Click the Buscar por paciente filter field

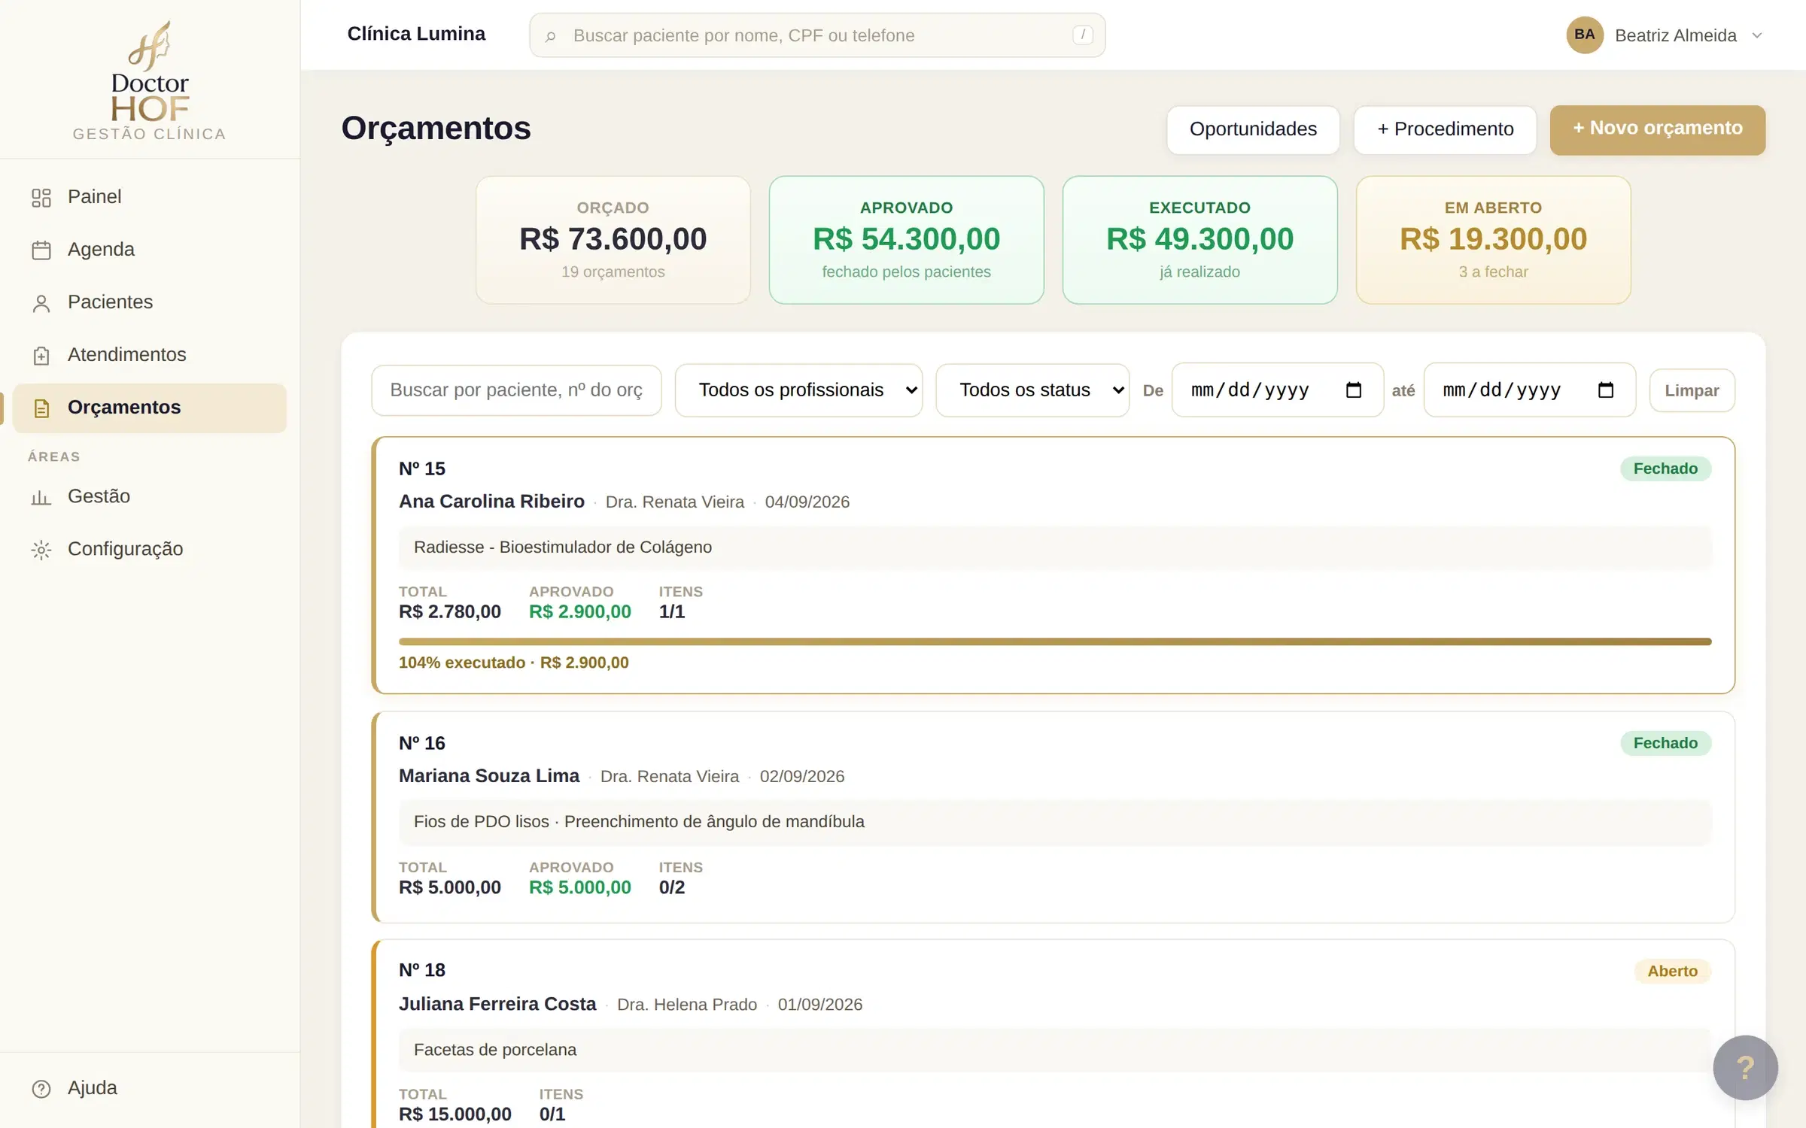(516, 390)
